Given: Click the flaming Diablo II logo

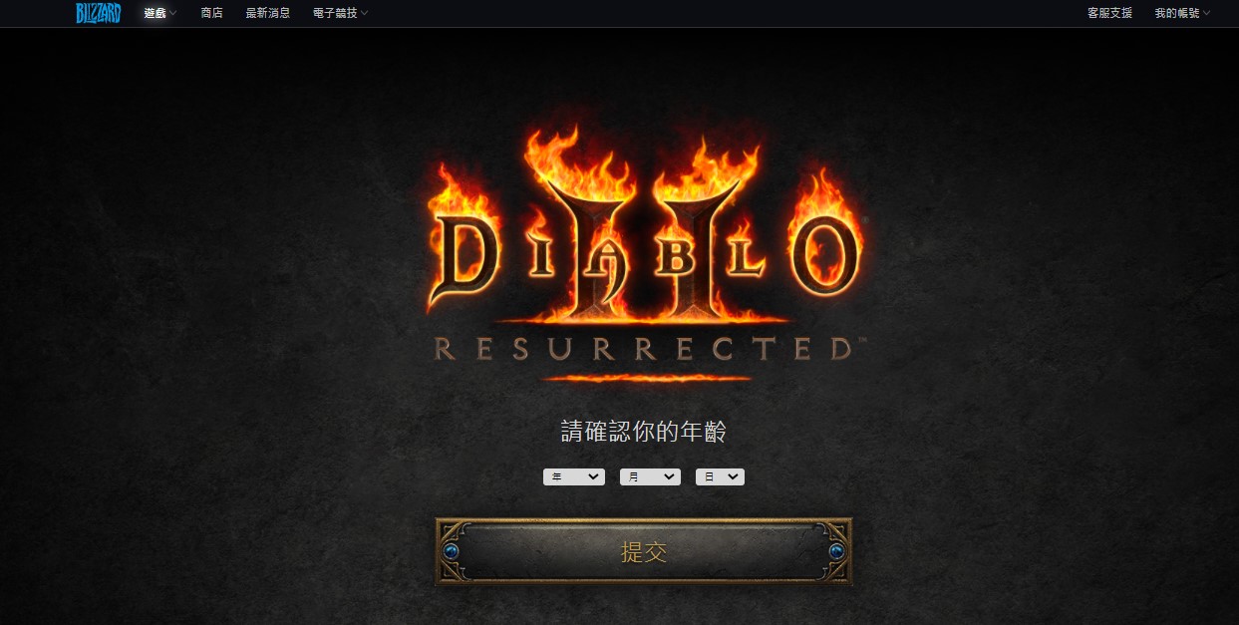Looking at the screenshot, I should pos(644,229).
